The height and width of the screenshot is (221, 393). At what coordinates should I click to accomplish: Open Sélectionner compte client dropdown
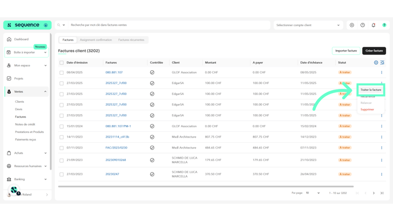[x=308, y=25]
